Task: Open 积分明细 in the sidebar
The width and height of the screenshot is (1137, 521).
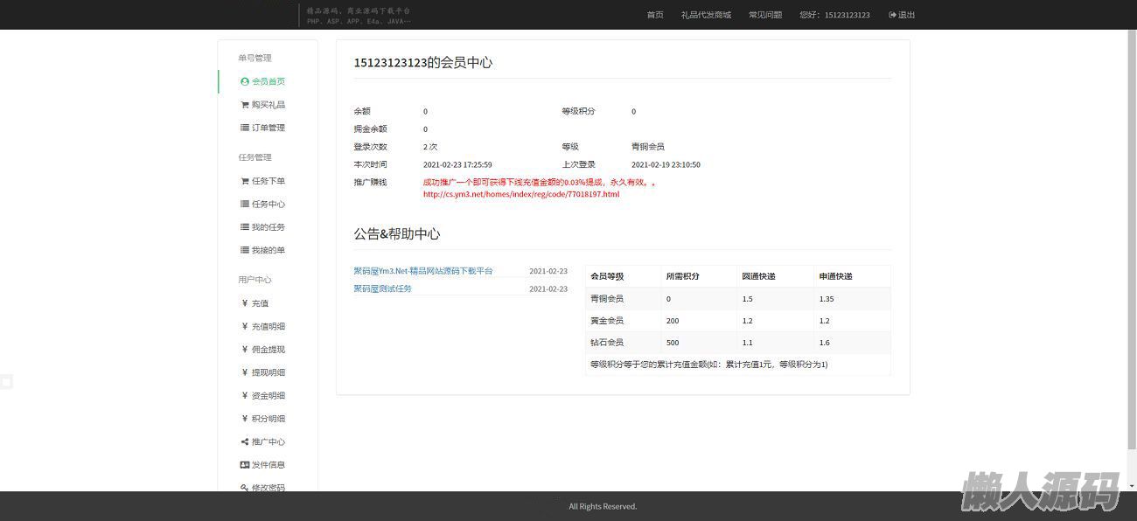Action: pos(269,419)
